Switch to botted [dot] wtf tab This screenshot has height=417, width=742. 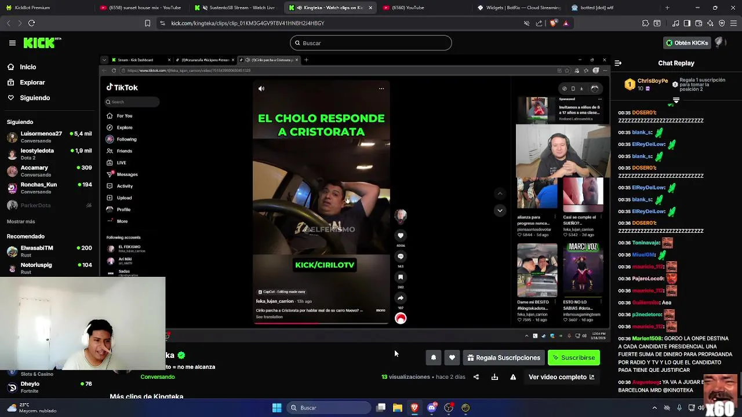[x=613, y=8]
